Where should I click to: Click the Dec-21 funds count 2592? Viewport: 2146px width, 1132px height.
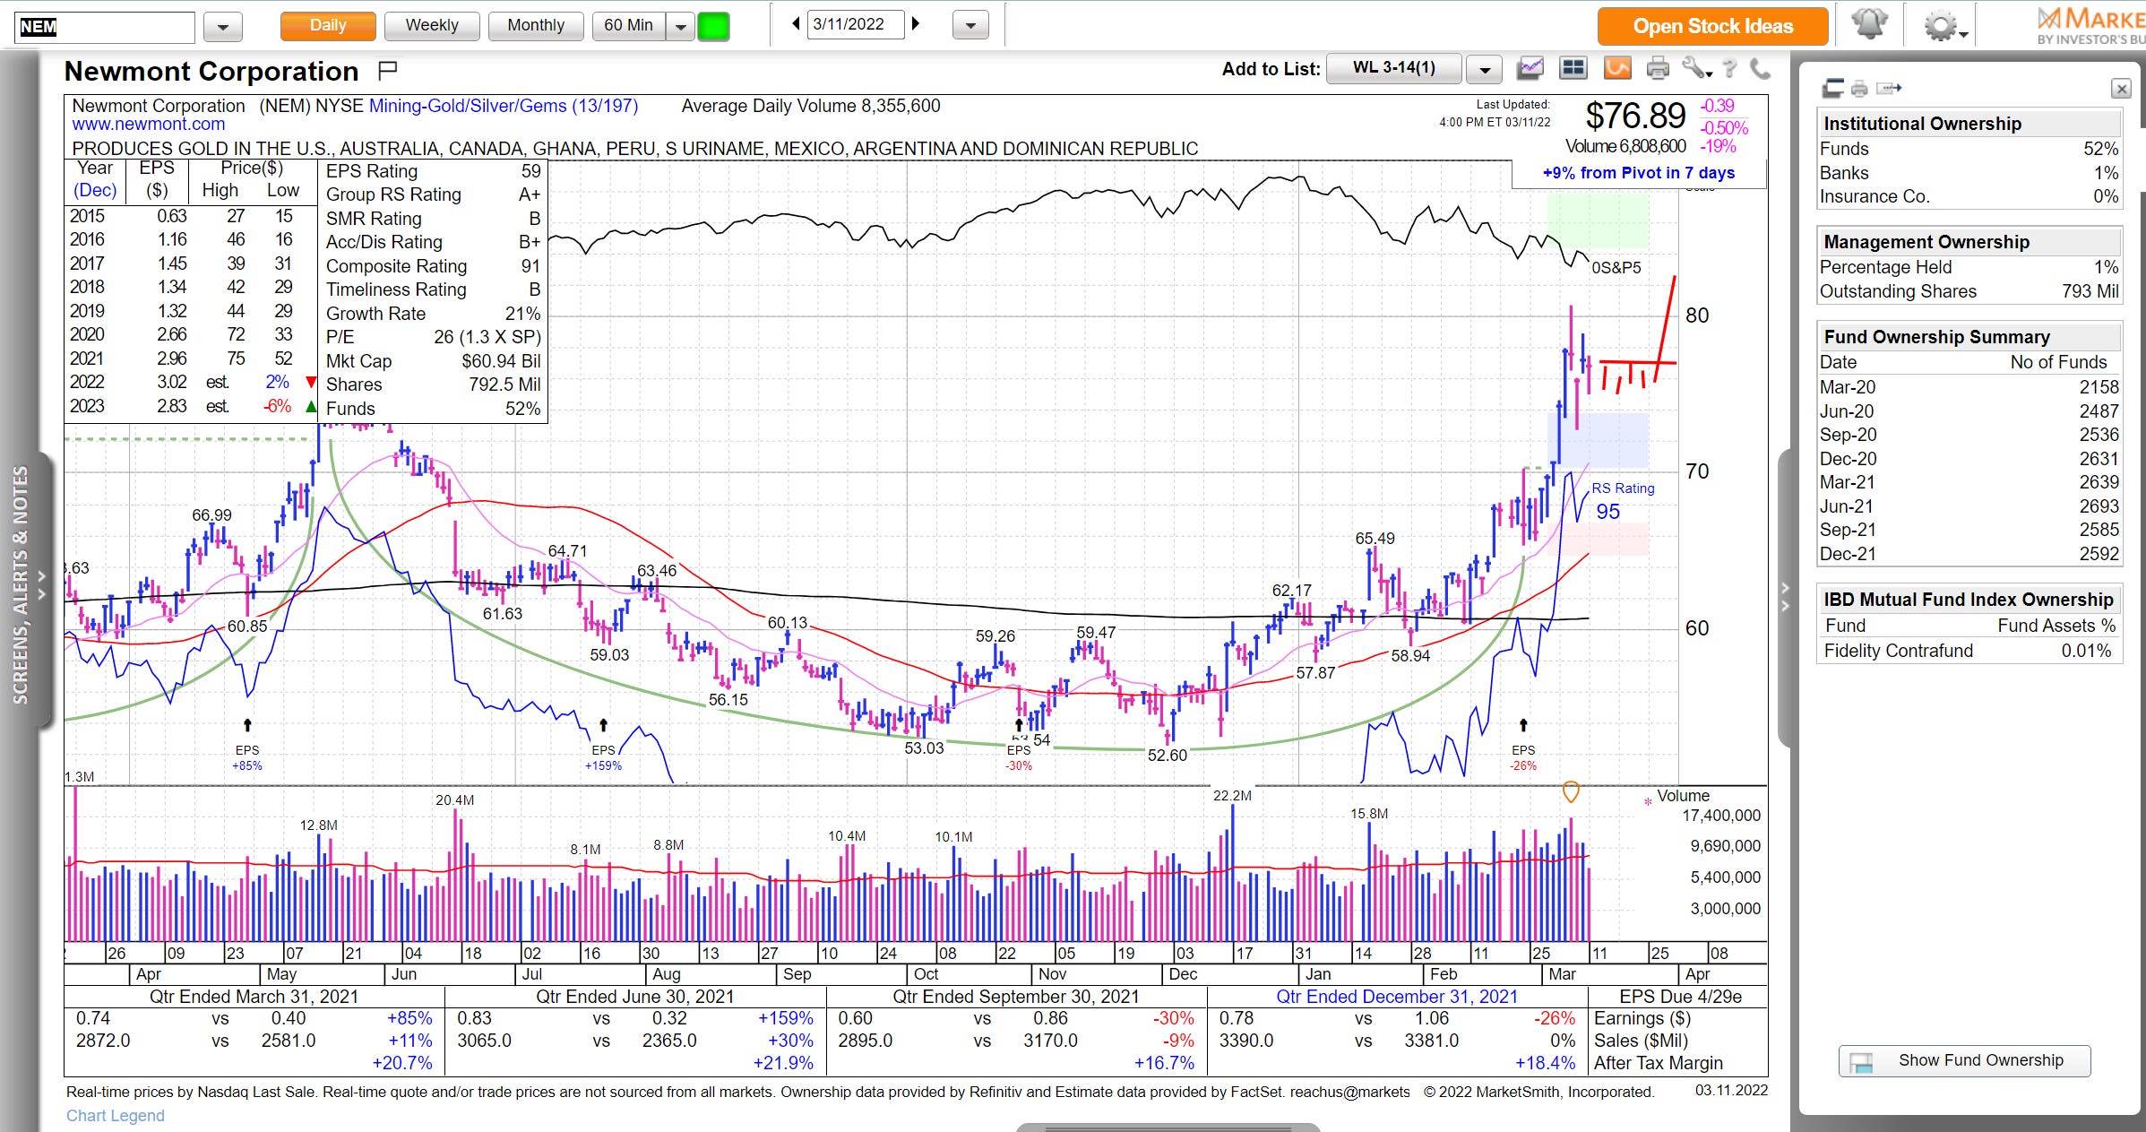(x=2099, y=554)
